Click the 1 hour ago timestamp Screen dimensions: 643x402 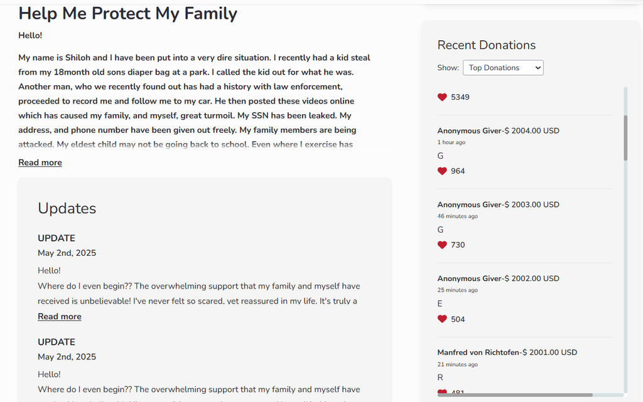451,142
